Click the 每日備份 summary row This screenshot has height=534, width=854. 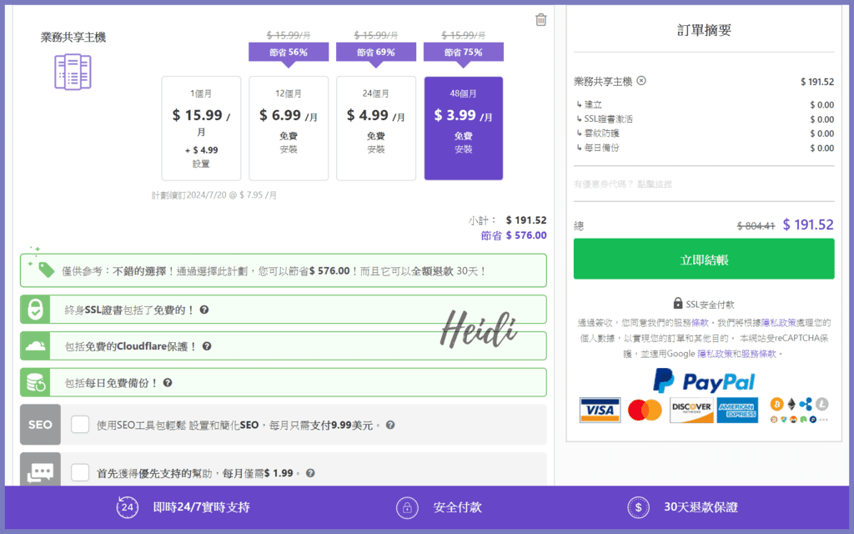pos(705,148)
